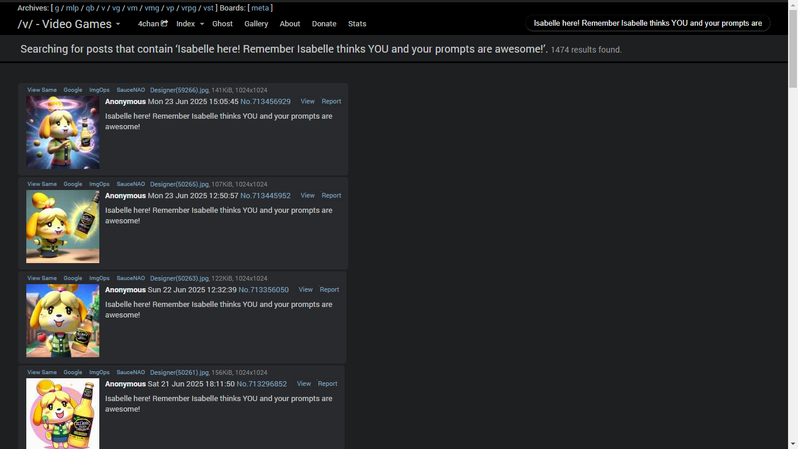Screen dimensions: 798x449
Task: Go to the Ghost page
Action: pyautogui.click(x=222, y=24)
